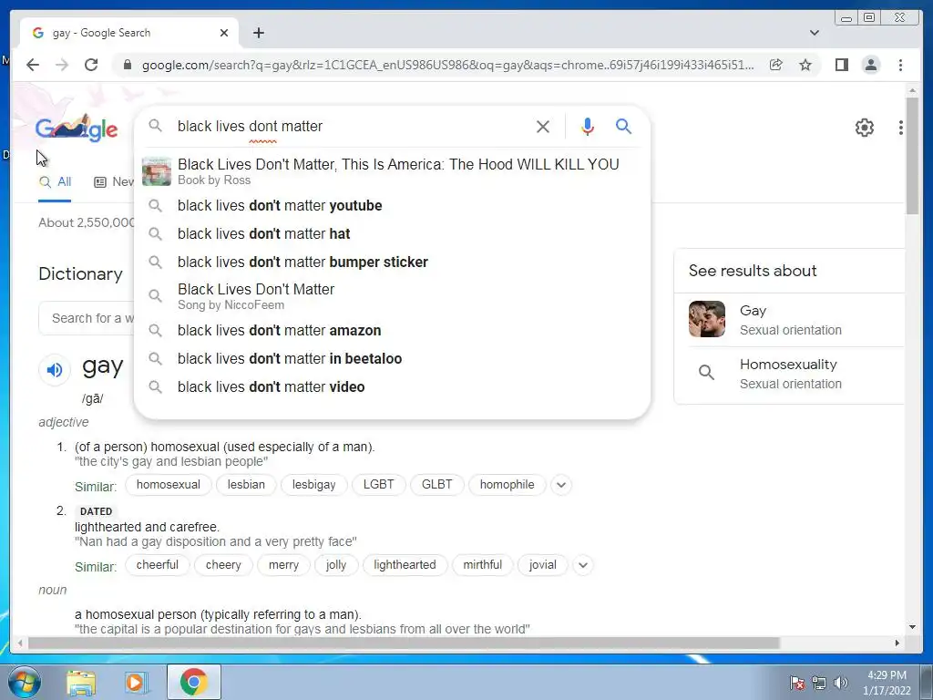Choose suggestion ending in youtube
Screen dimensions: 933x700
pos(393,205)
